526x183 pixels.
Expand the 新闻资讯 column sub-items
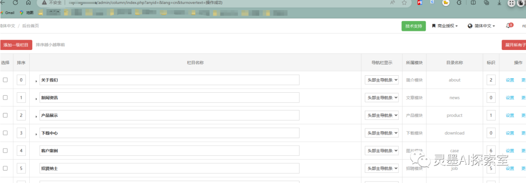click(x=36, y=99)
